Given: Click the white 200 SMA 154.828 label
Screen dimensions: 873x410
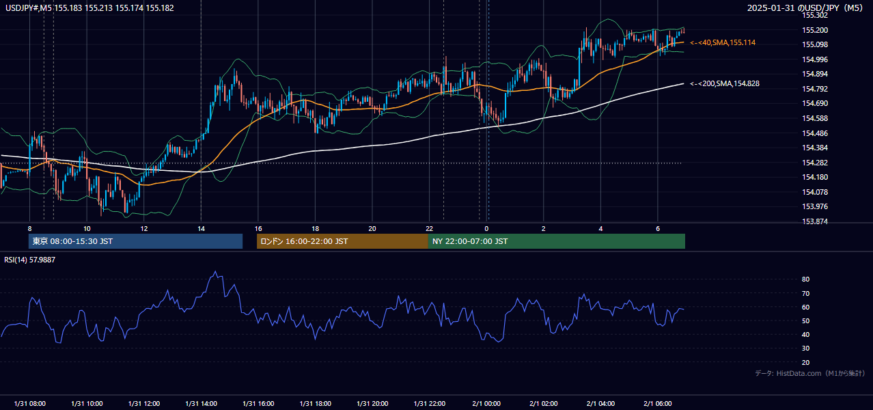Looking at the screenshot, I should click(725, 83).
